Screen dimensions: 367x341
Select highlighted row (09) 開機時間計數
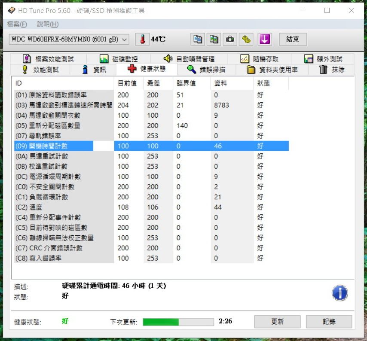point(151,146)
